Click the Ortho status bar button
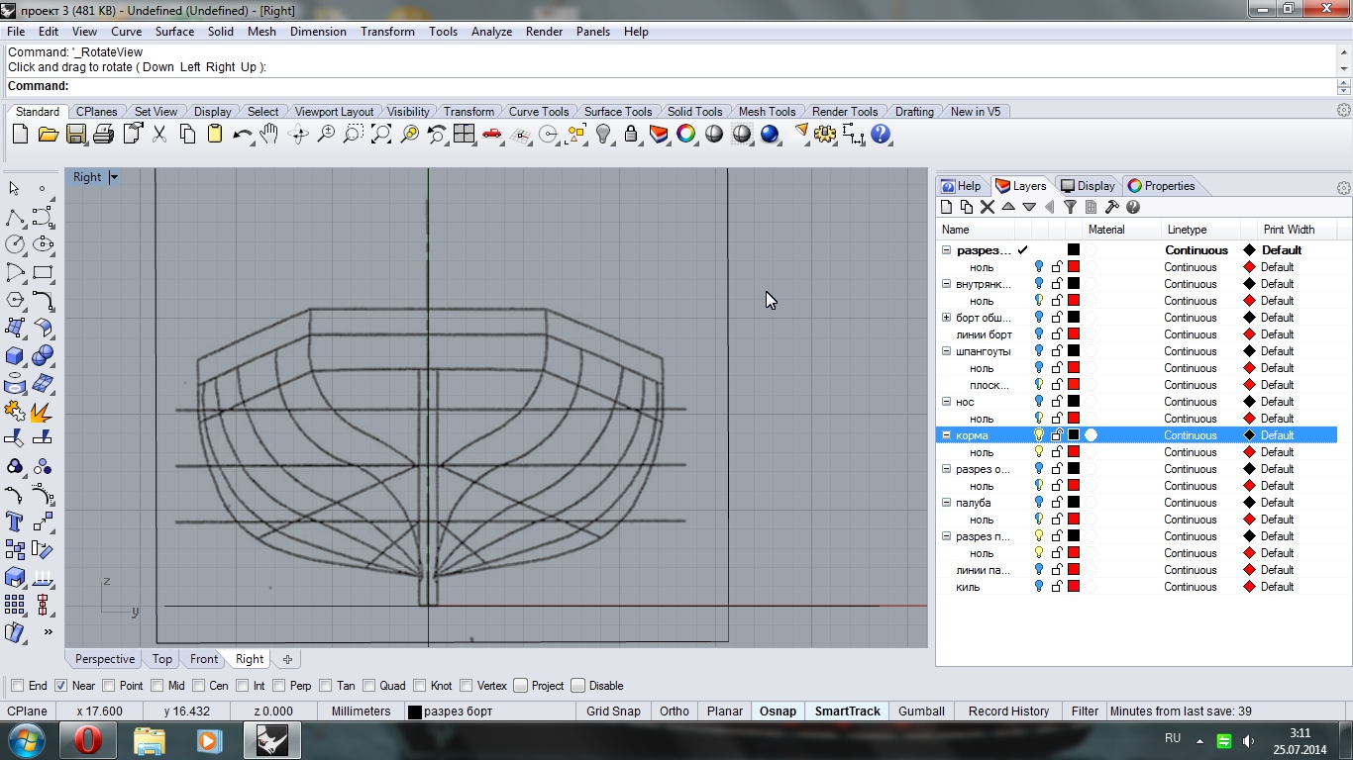Image resolution: width=1353 pixels, height=760 pixels. 674,711
